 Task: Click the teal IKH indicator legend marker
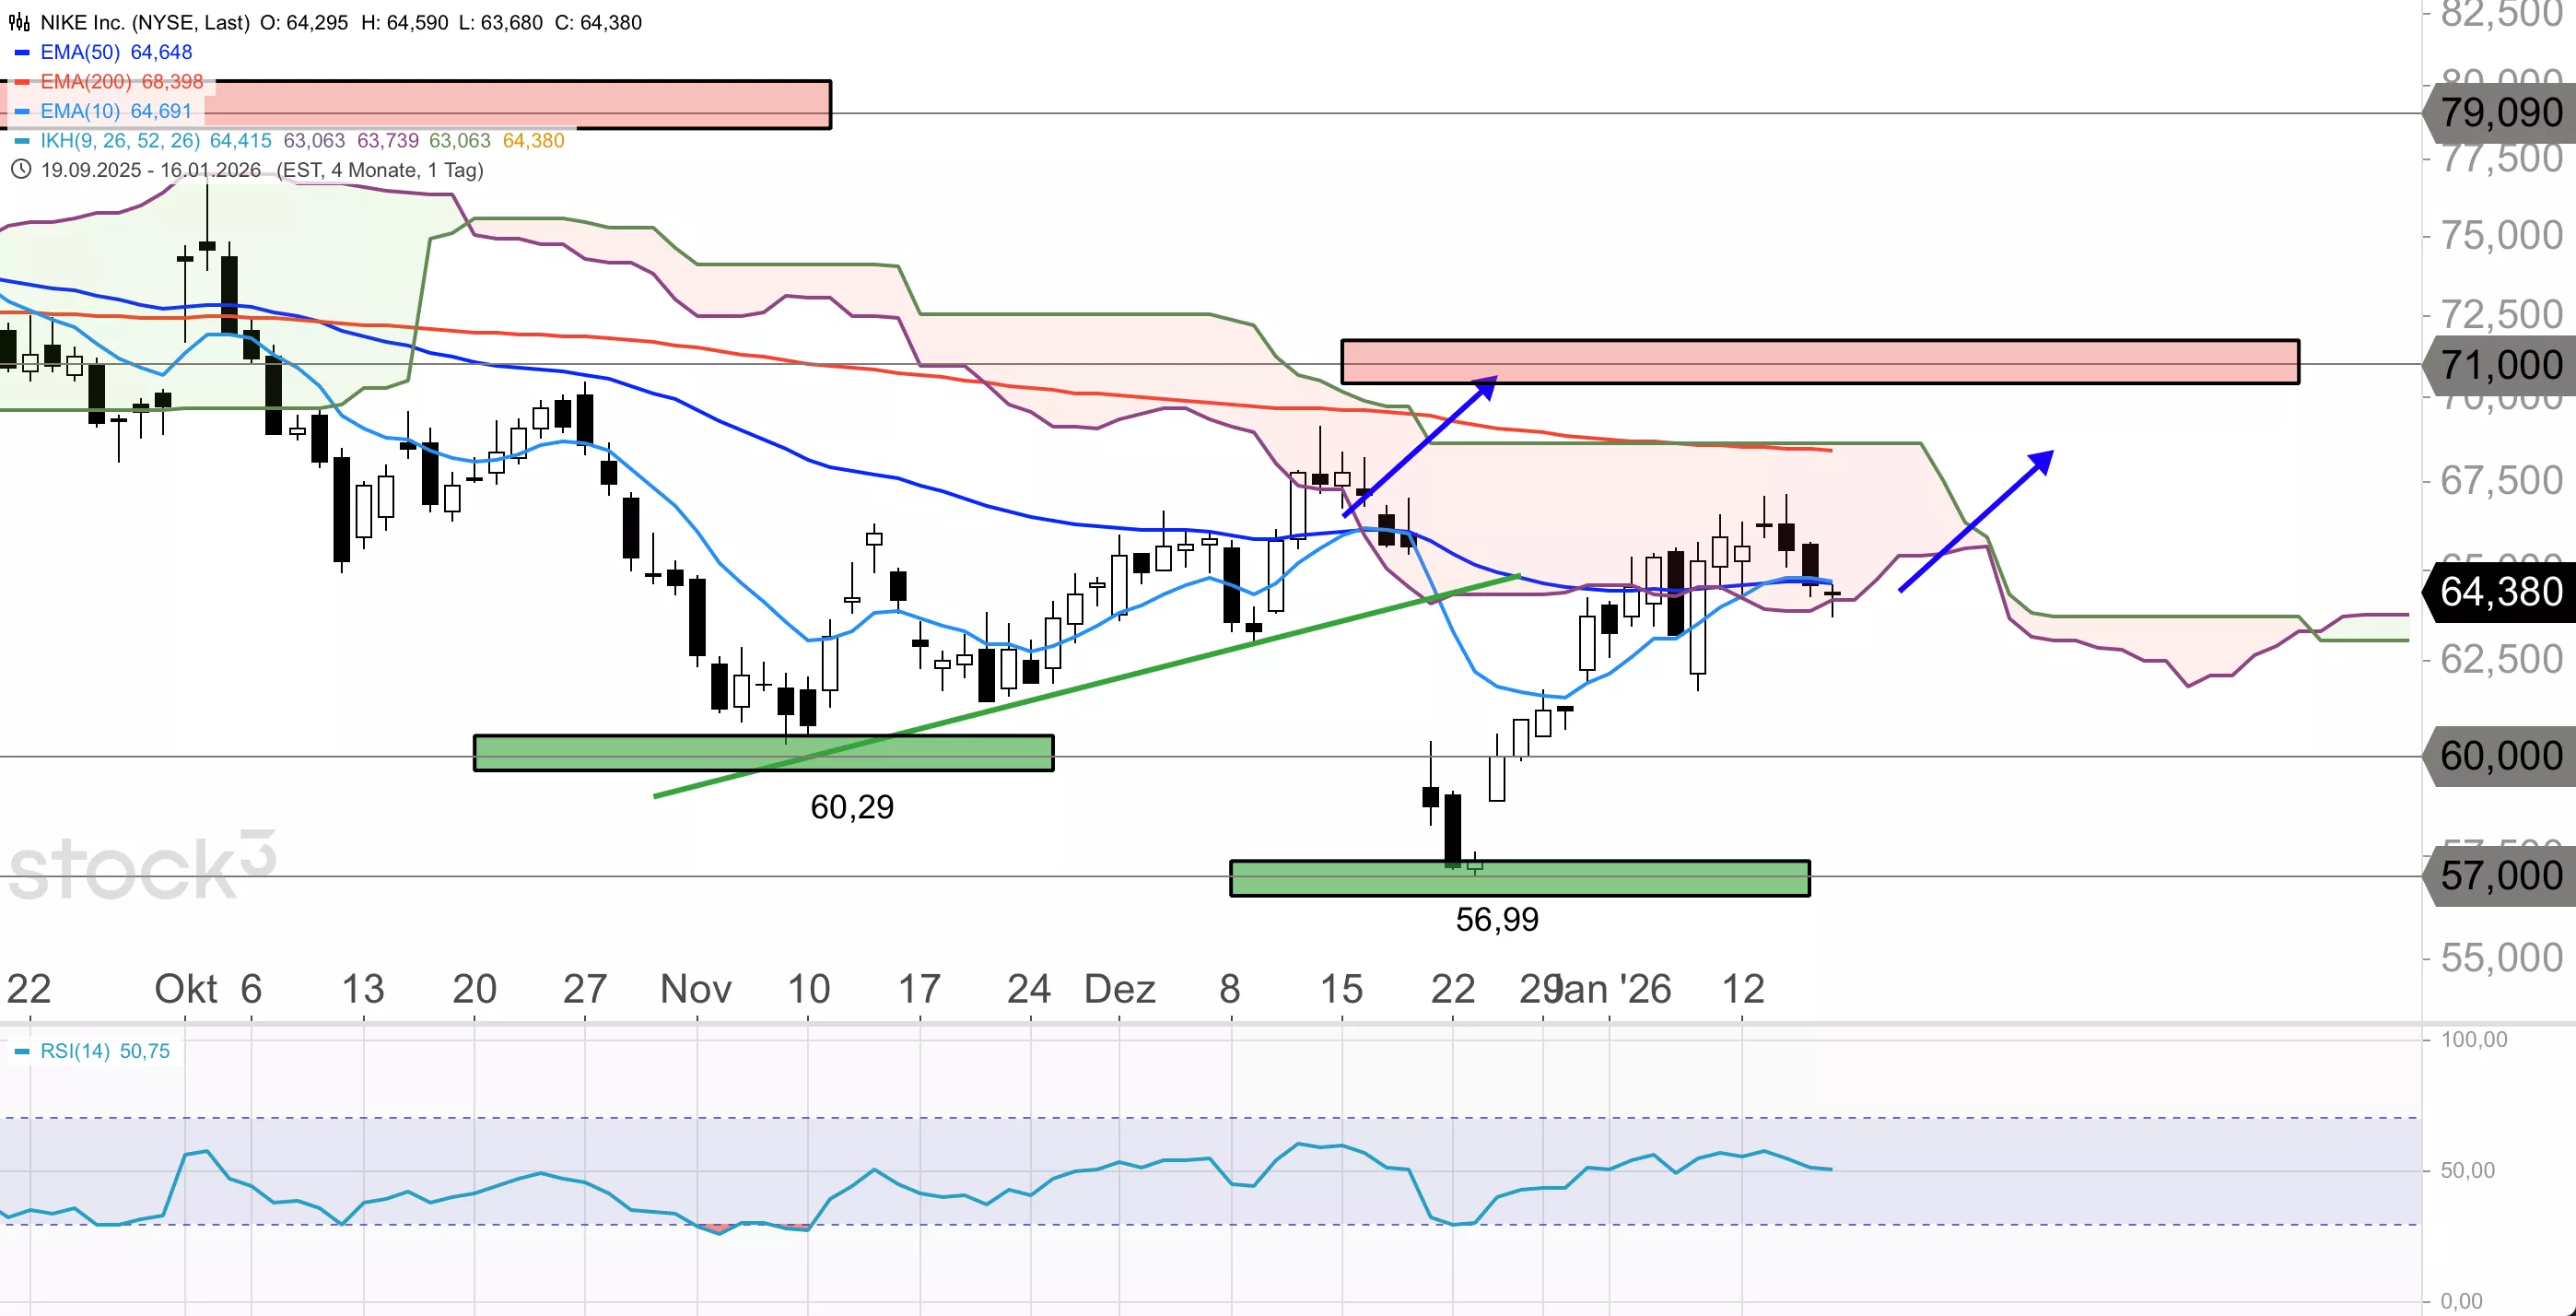[22, 141]
